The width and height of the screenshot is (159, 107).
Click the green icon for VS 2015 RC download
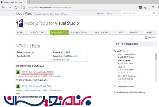point(18,72)
